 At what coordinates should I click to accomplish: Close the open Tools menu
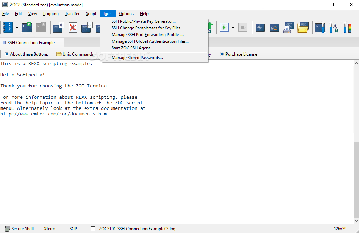tap(108, 14)
